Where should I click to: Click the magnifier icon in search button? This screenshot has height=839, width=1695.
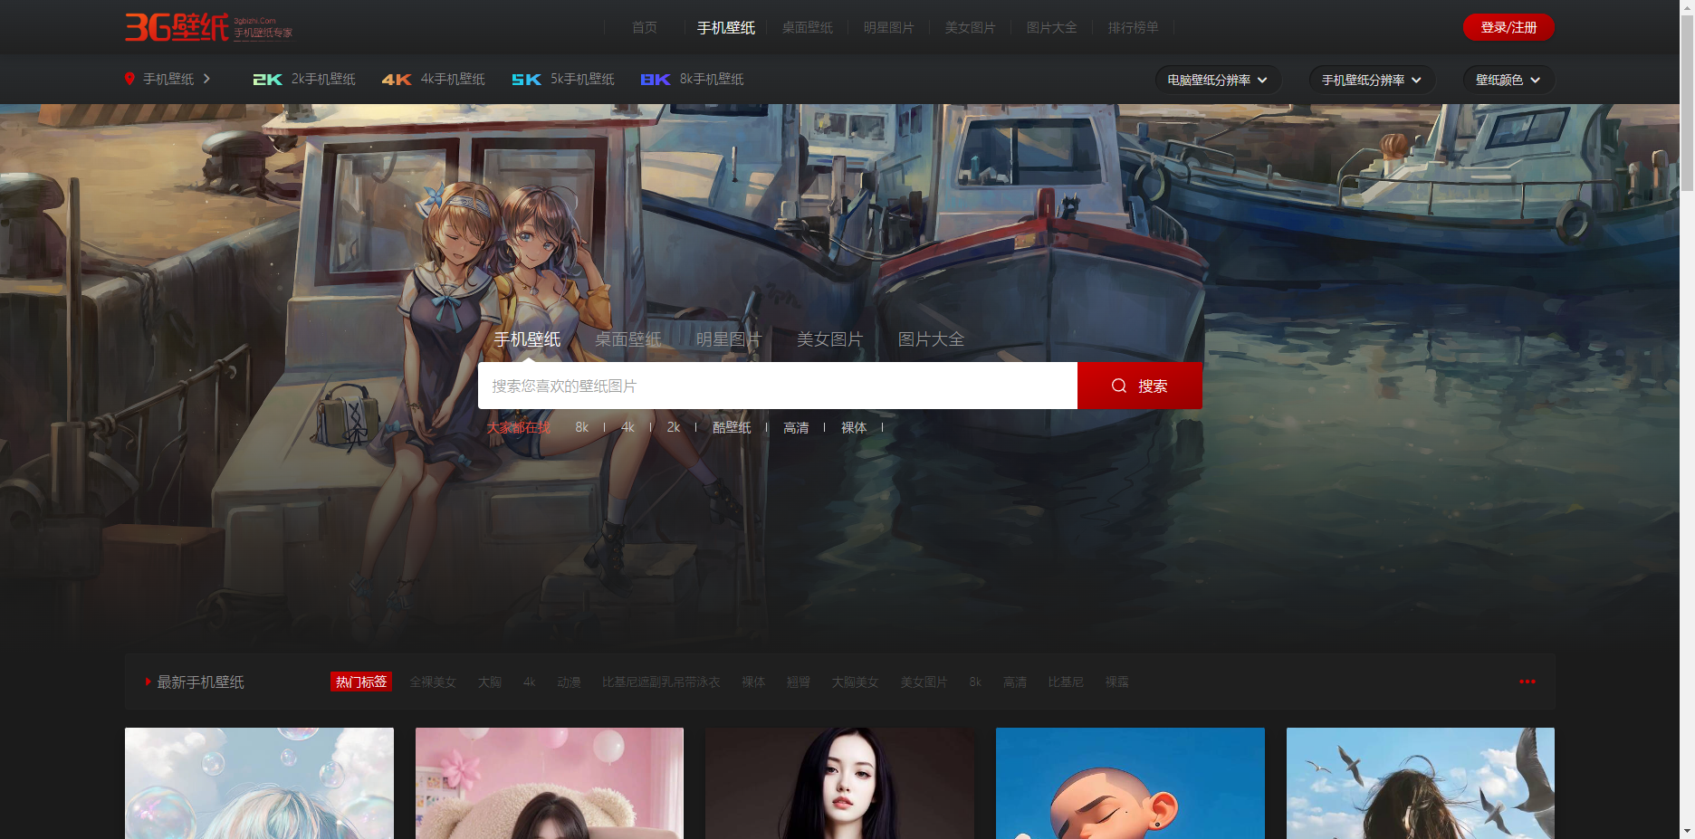click(x=1119, y=386)
